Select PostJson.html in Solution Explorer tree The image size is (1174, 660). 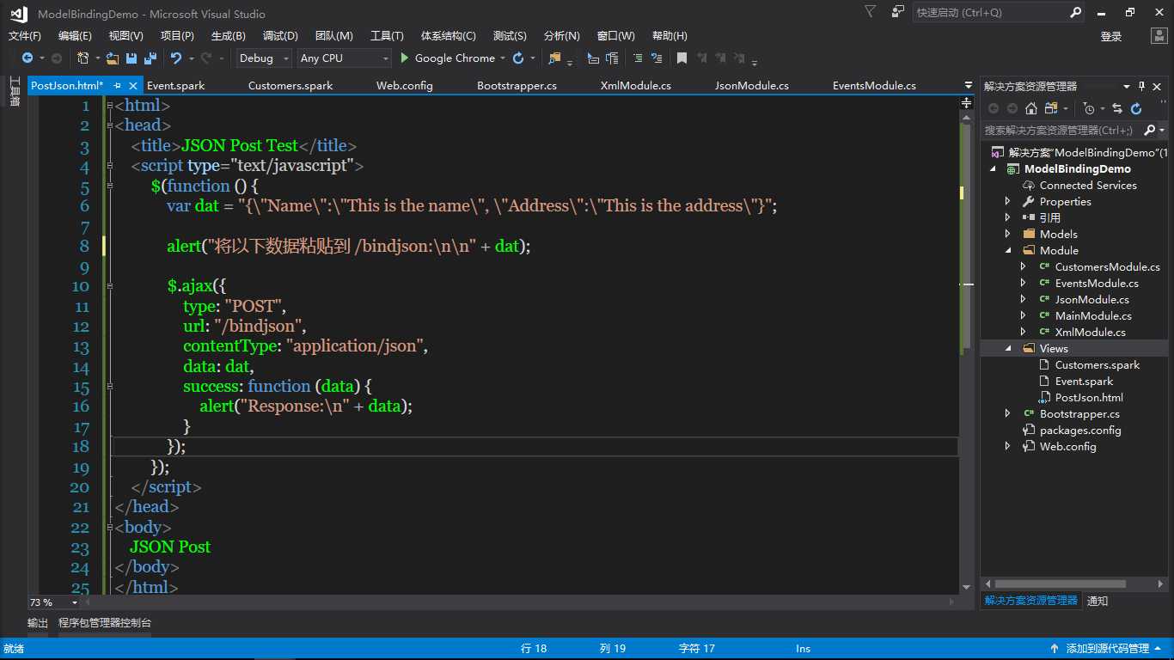[1089, 398]
